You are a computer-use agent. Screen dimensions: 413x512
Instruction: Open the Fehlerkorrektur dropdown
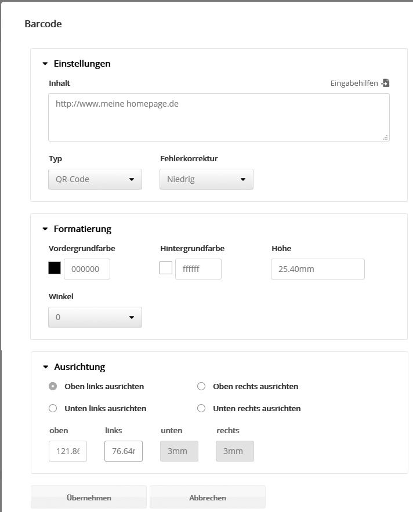click(206, 179)
